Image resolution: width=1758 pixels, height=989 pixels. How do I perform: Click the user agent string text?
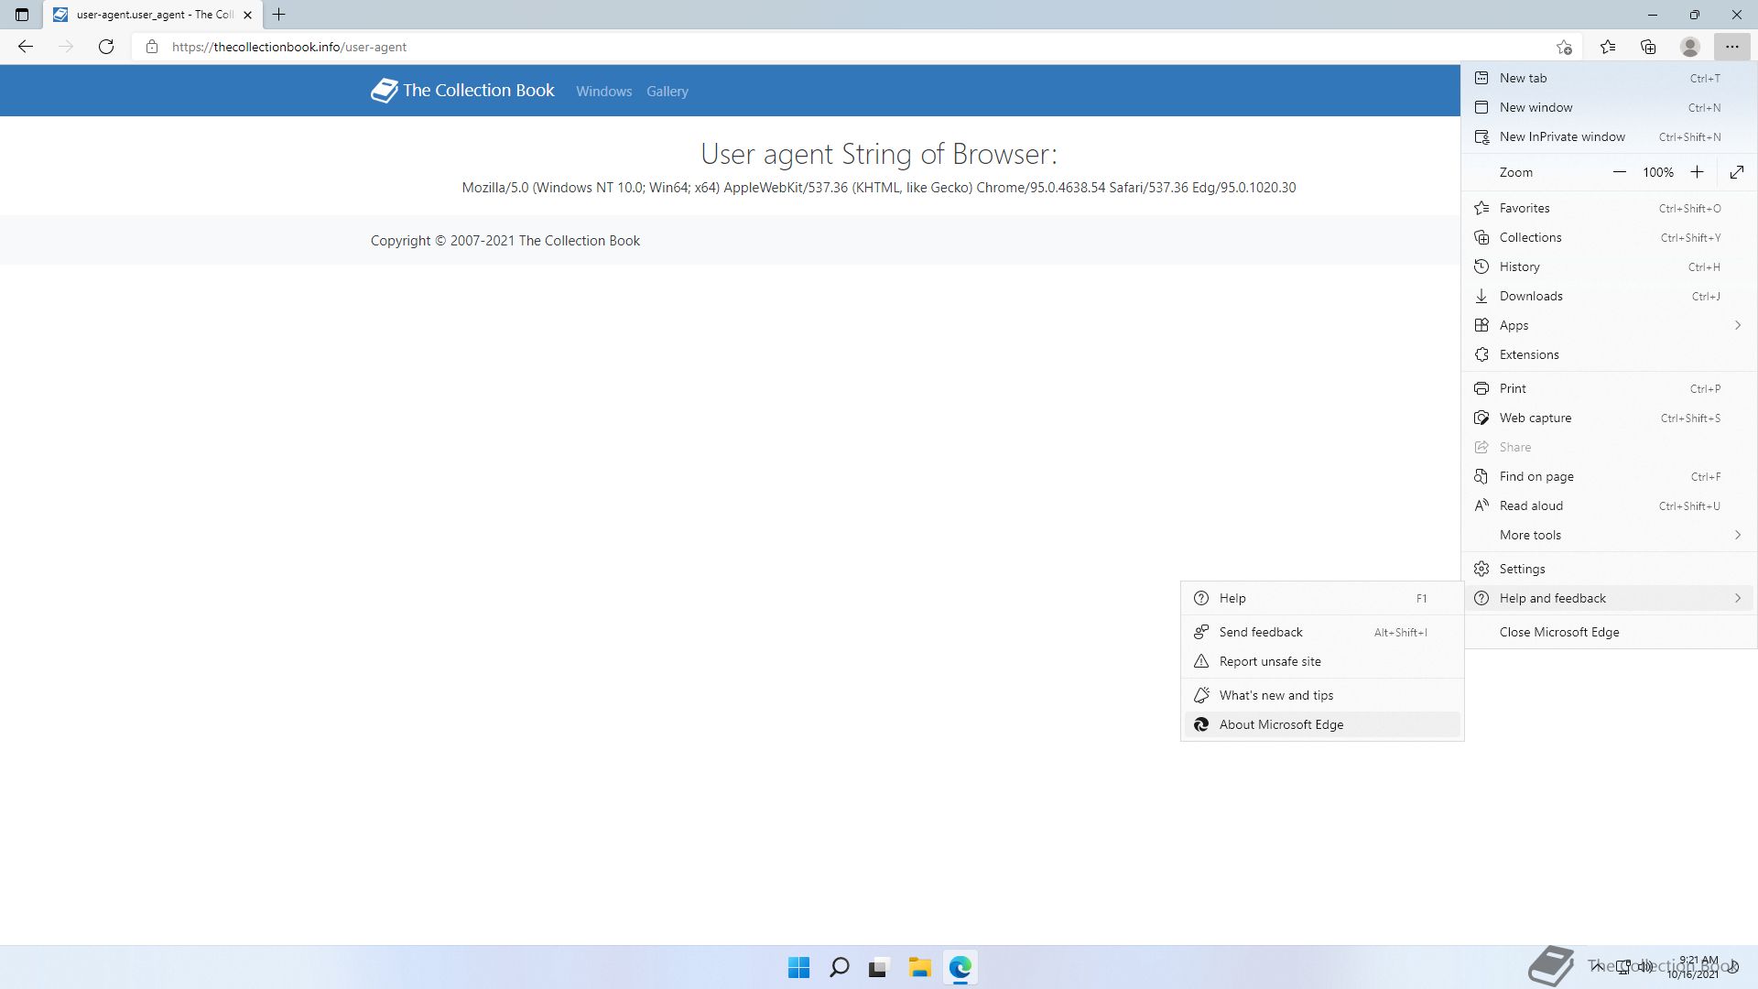[x=878, y=187]
